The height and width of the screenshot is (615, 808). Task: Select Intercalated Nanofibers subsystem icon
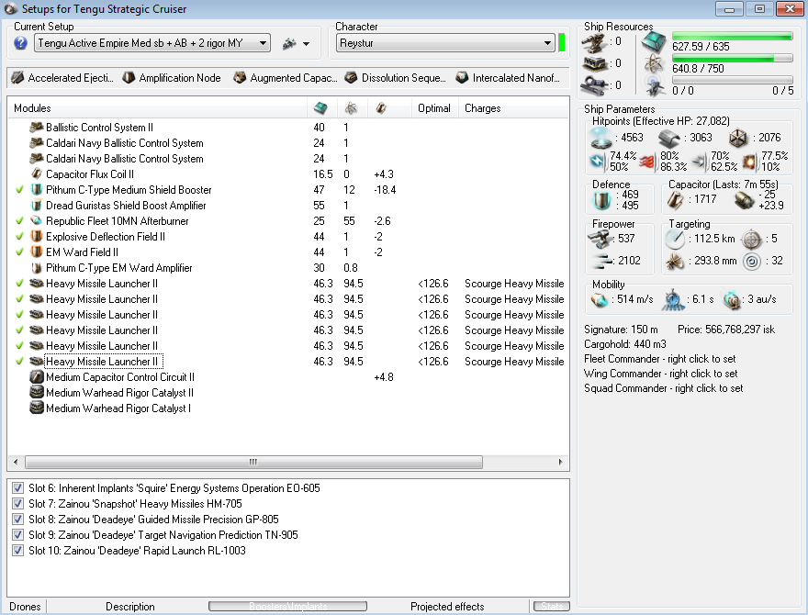(x=462, y=78)
